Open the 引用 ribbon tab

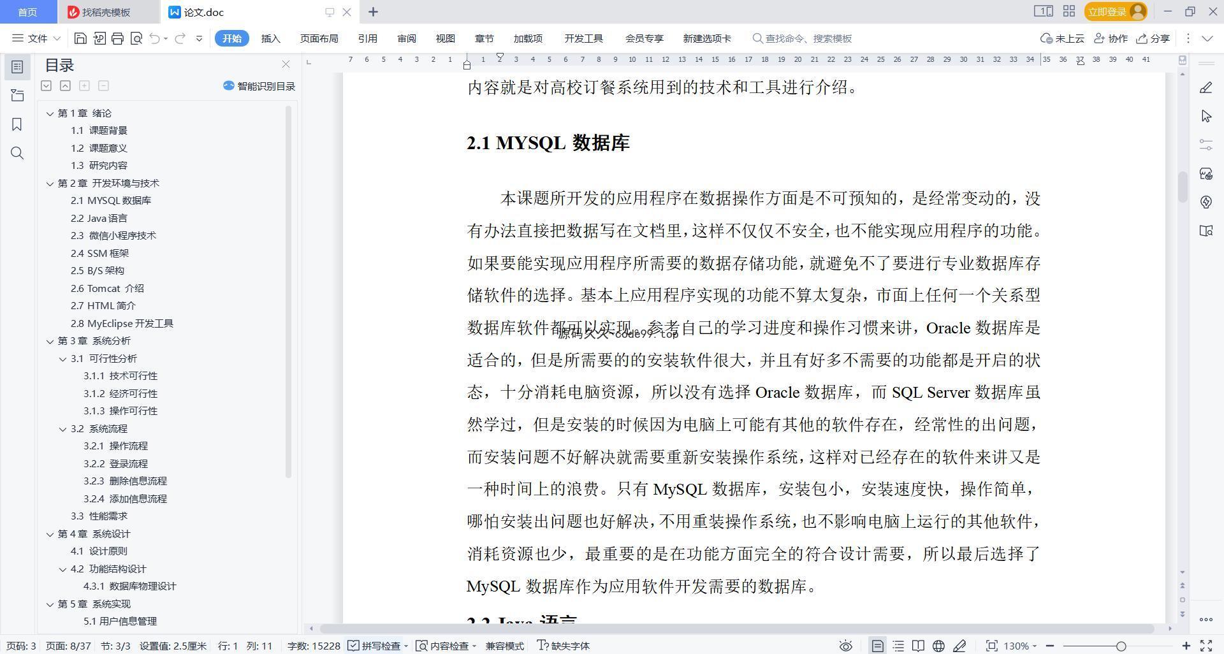(367, 38)
